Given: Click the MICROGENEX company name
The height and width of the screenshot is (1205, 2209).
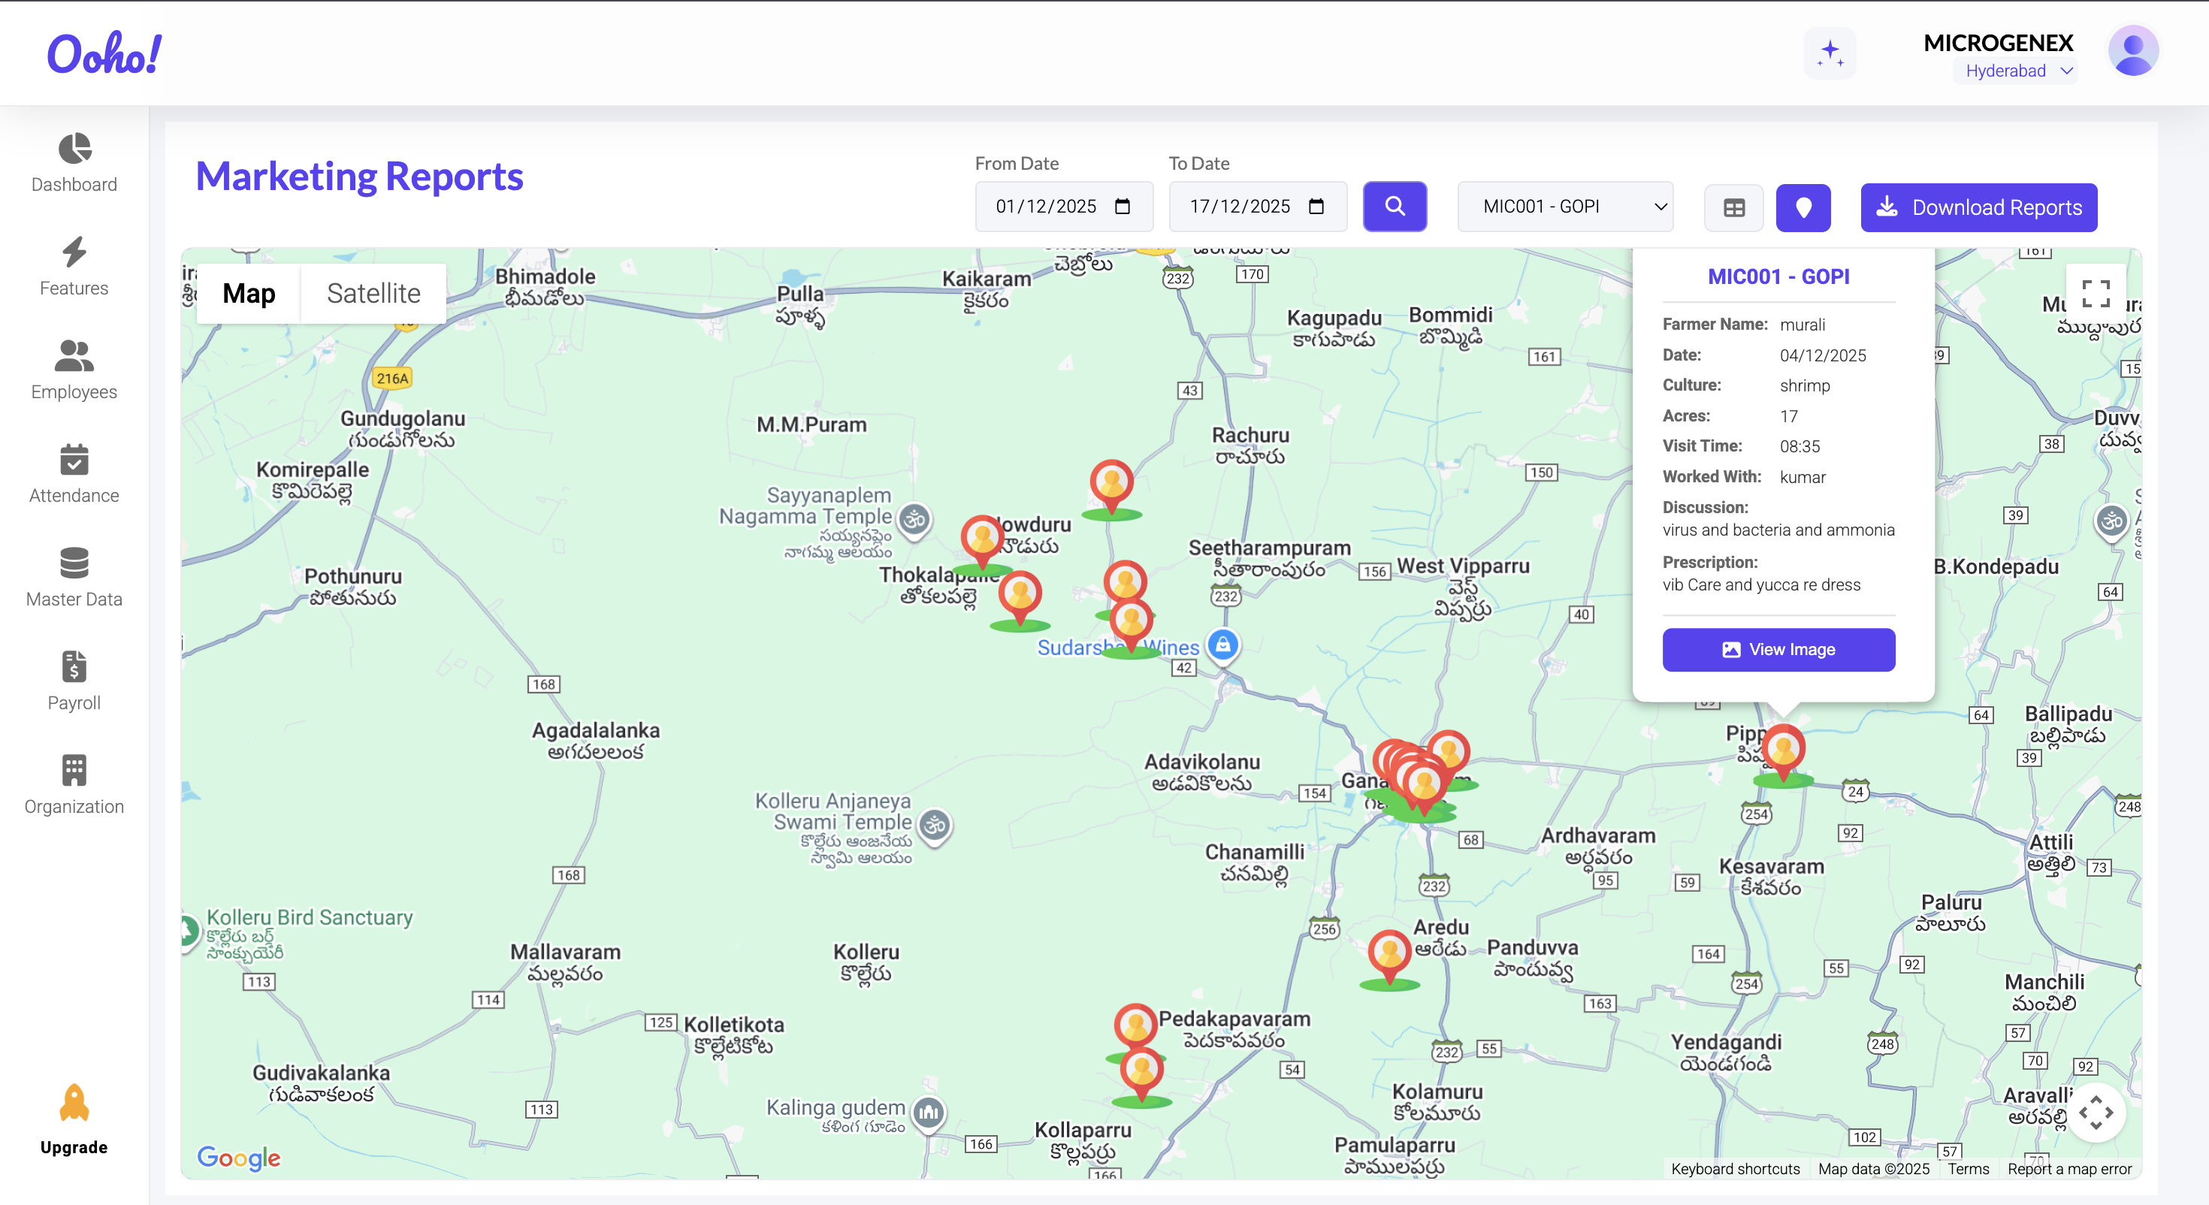Looking at the screenshot, I should pyautogui.click(x=1998, y=43).
